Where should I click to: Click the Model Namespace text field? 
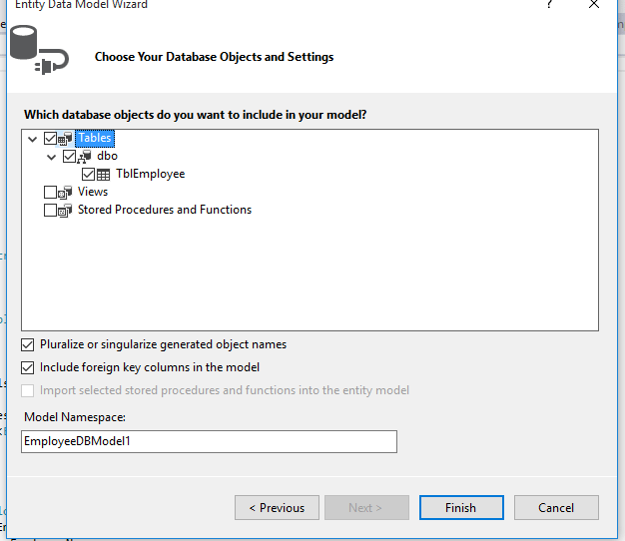209,441
